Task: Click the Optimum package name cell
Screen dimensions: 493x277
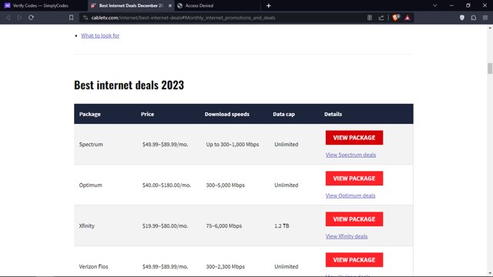Action: tap(91, 185)
